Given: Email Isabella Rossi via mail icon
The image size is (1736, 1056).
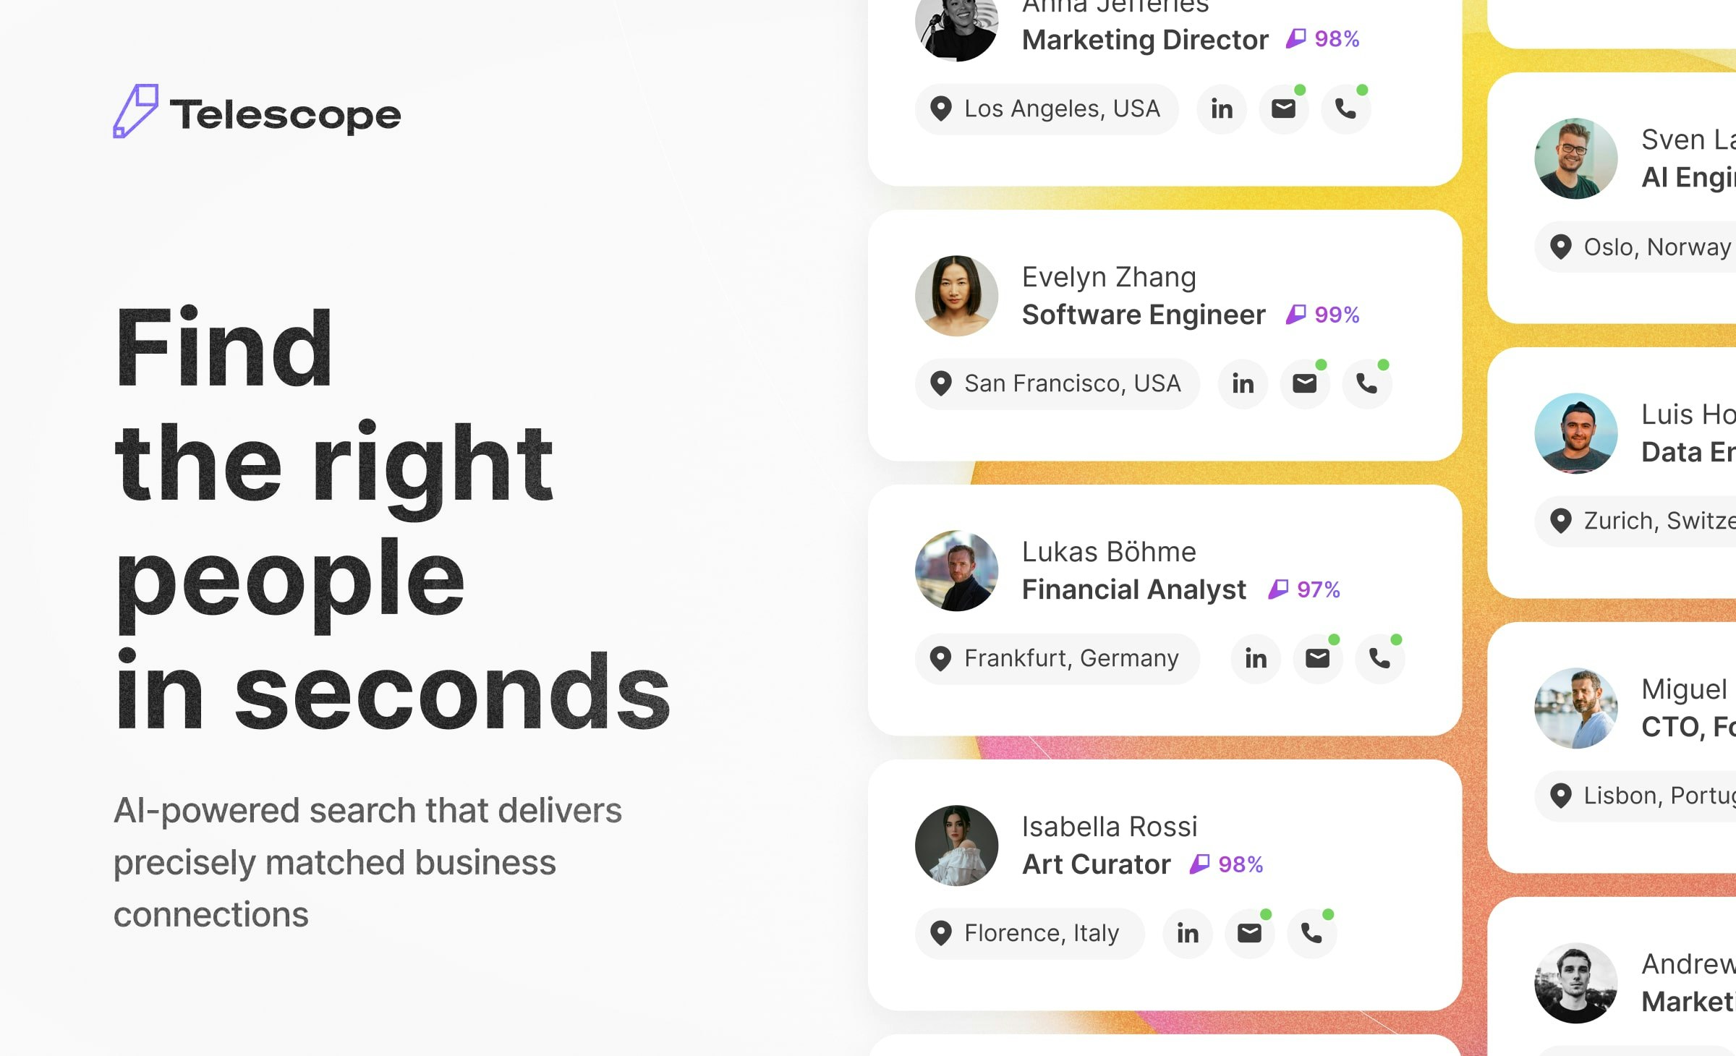Looking at the screenshot, I should tap(1250, 934).
